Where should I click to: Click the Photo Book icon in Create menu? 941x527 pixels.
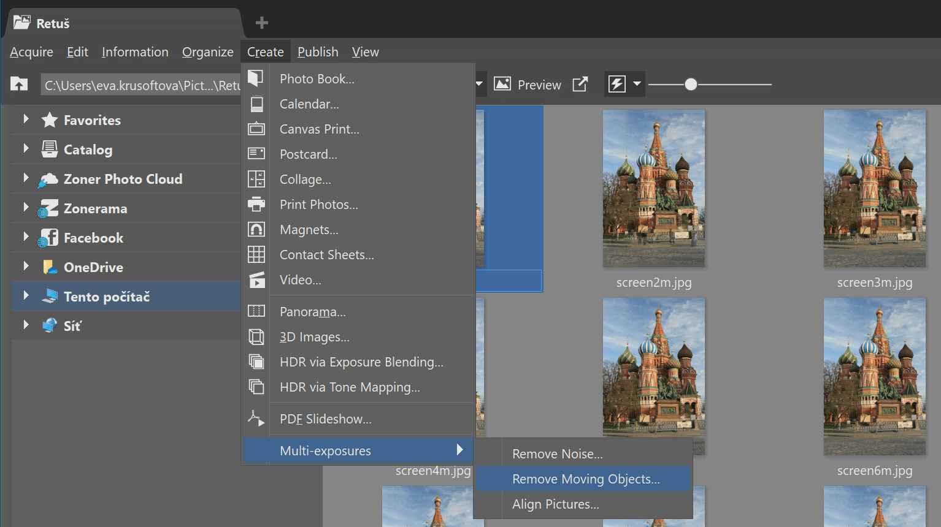click(x=256, y=78)
